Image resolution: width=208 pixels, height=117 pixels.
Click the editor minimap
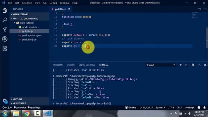195,15
